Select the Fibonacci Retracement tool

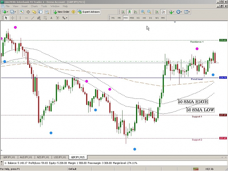45,18
